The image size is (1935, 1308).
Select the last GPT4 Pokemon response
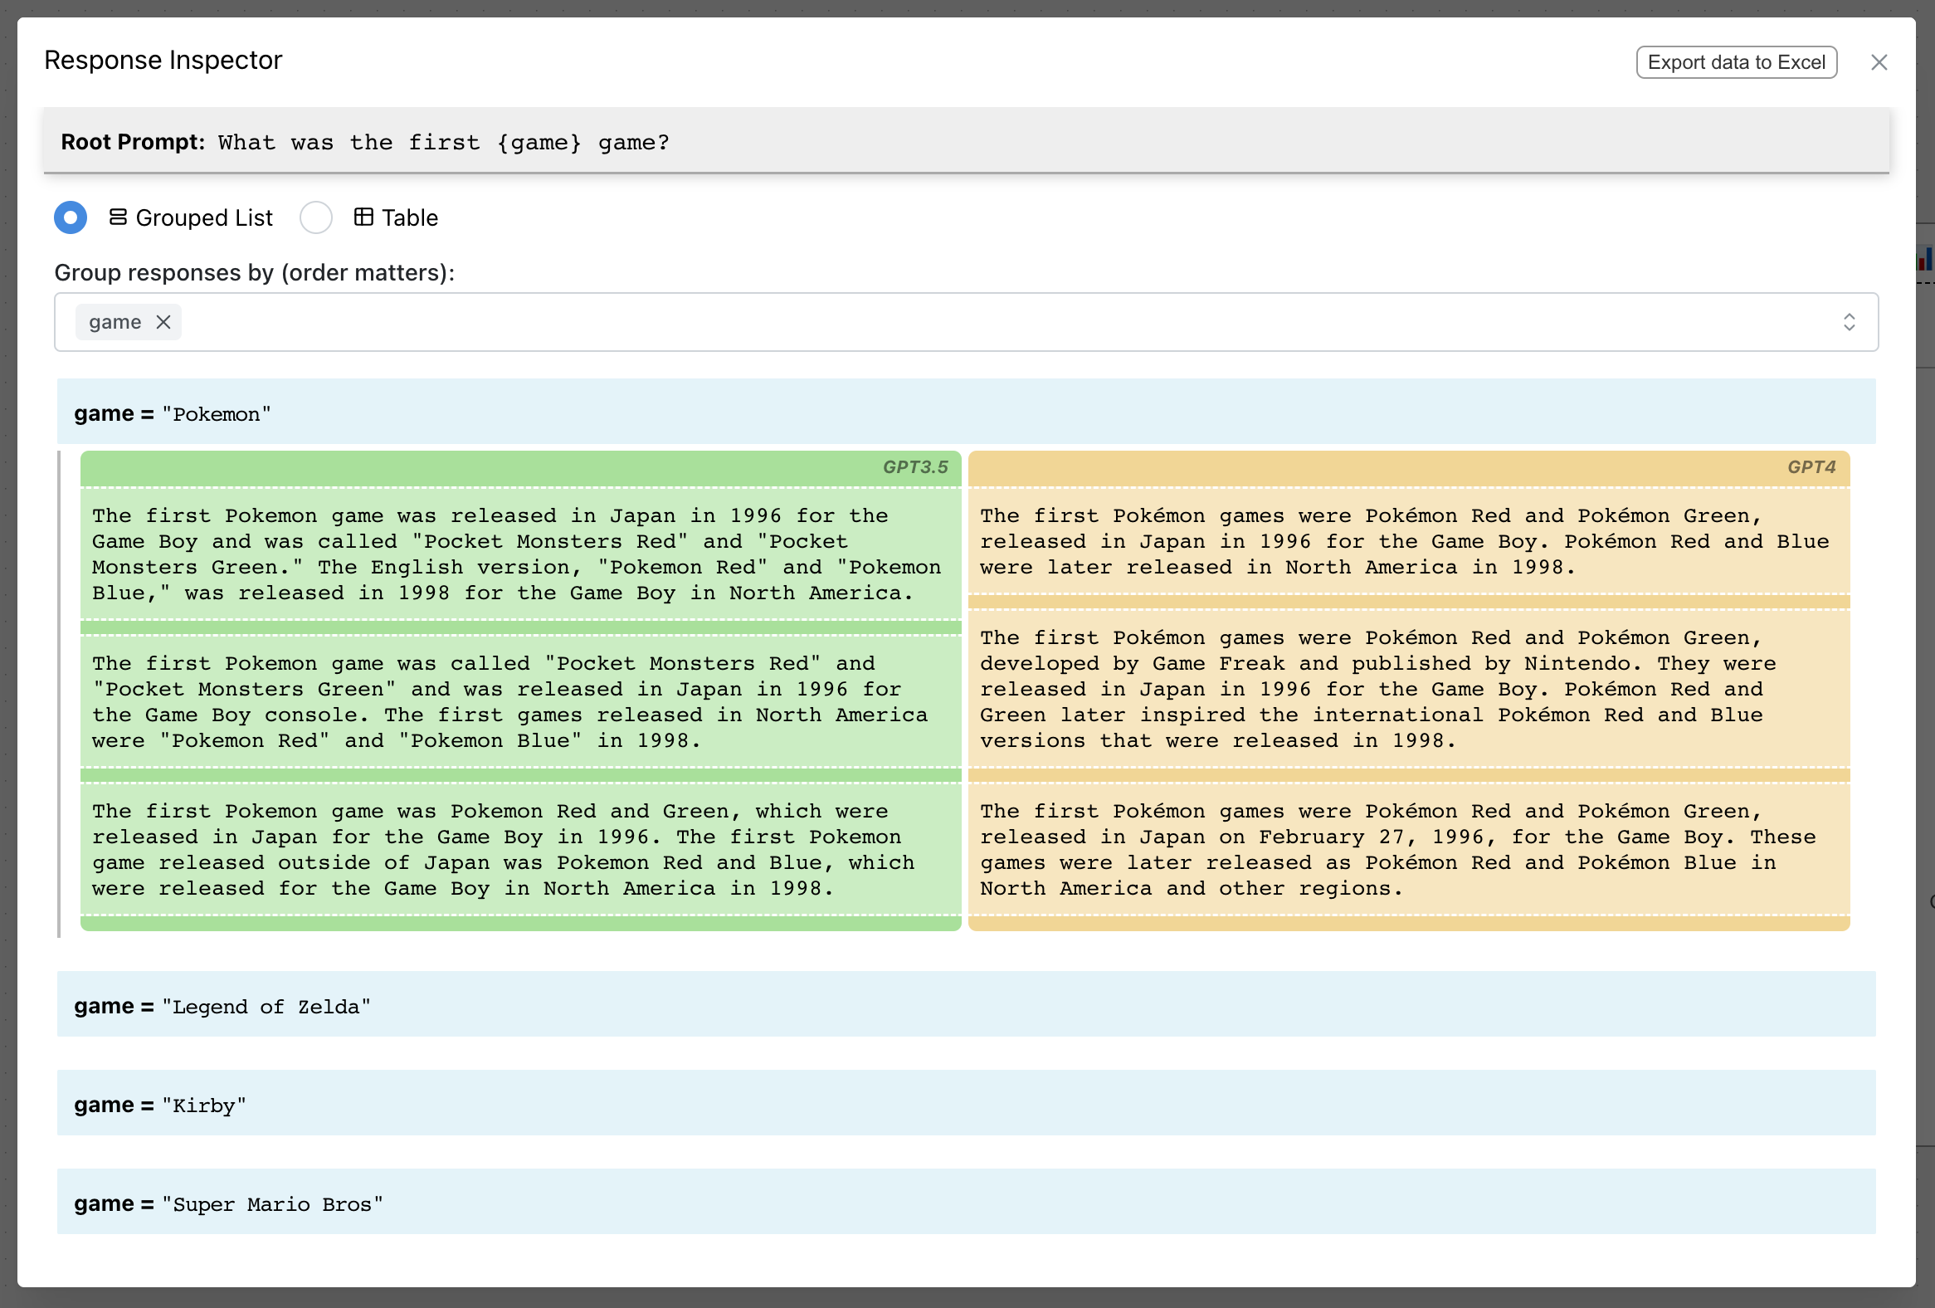point(1409,849)
